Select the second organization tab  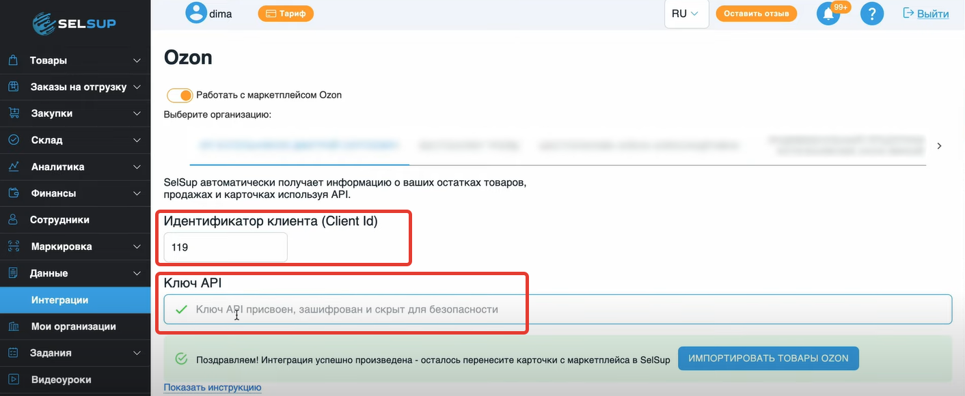(470, 145)
